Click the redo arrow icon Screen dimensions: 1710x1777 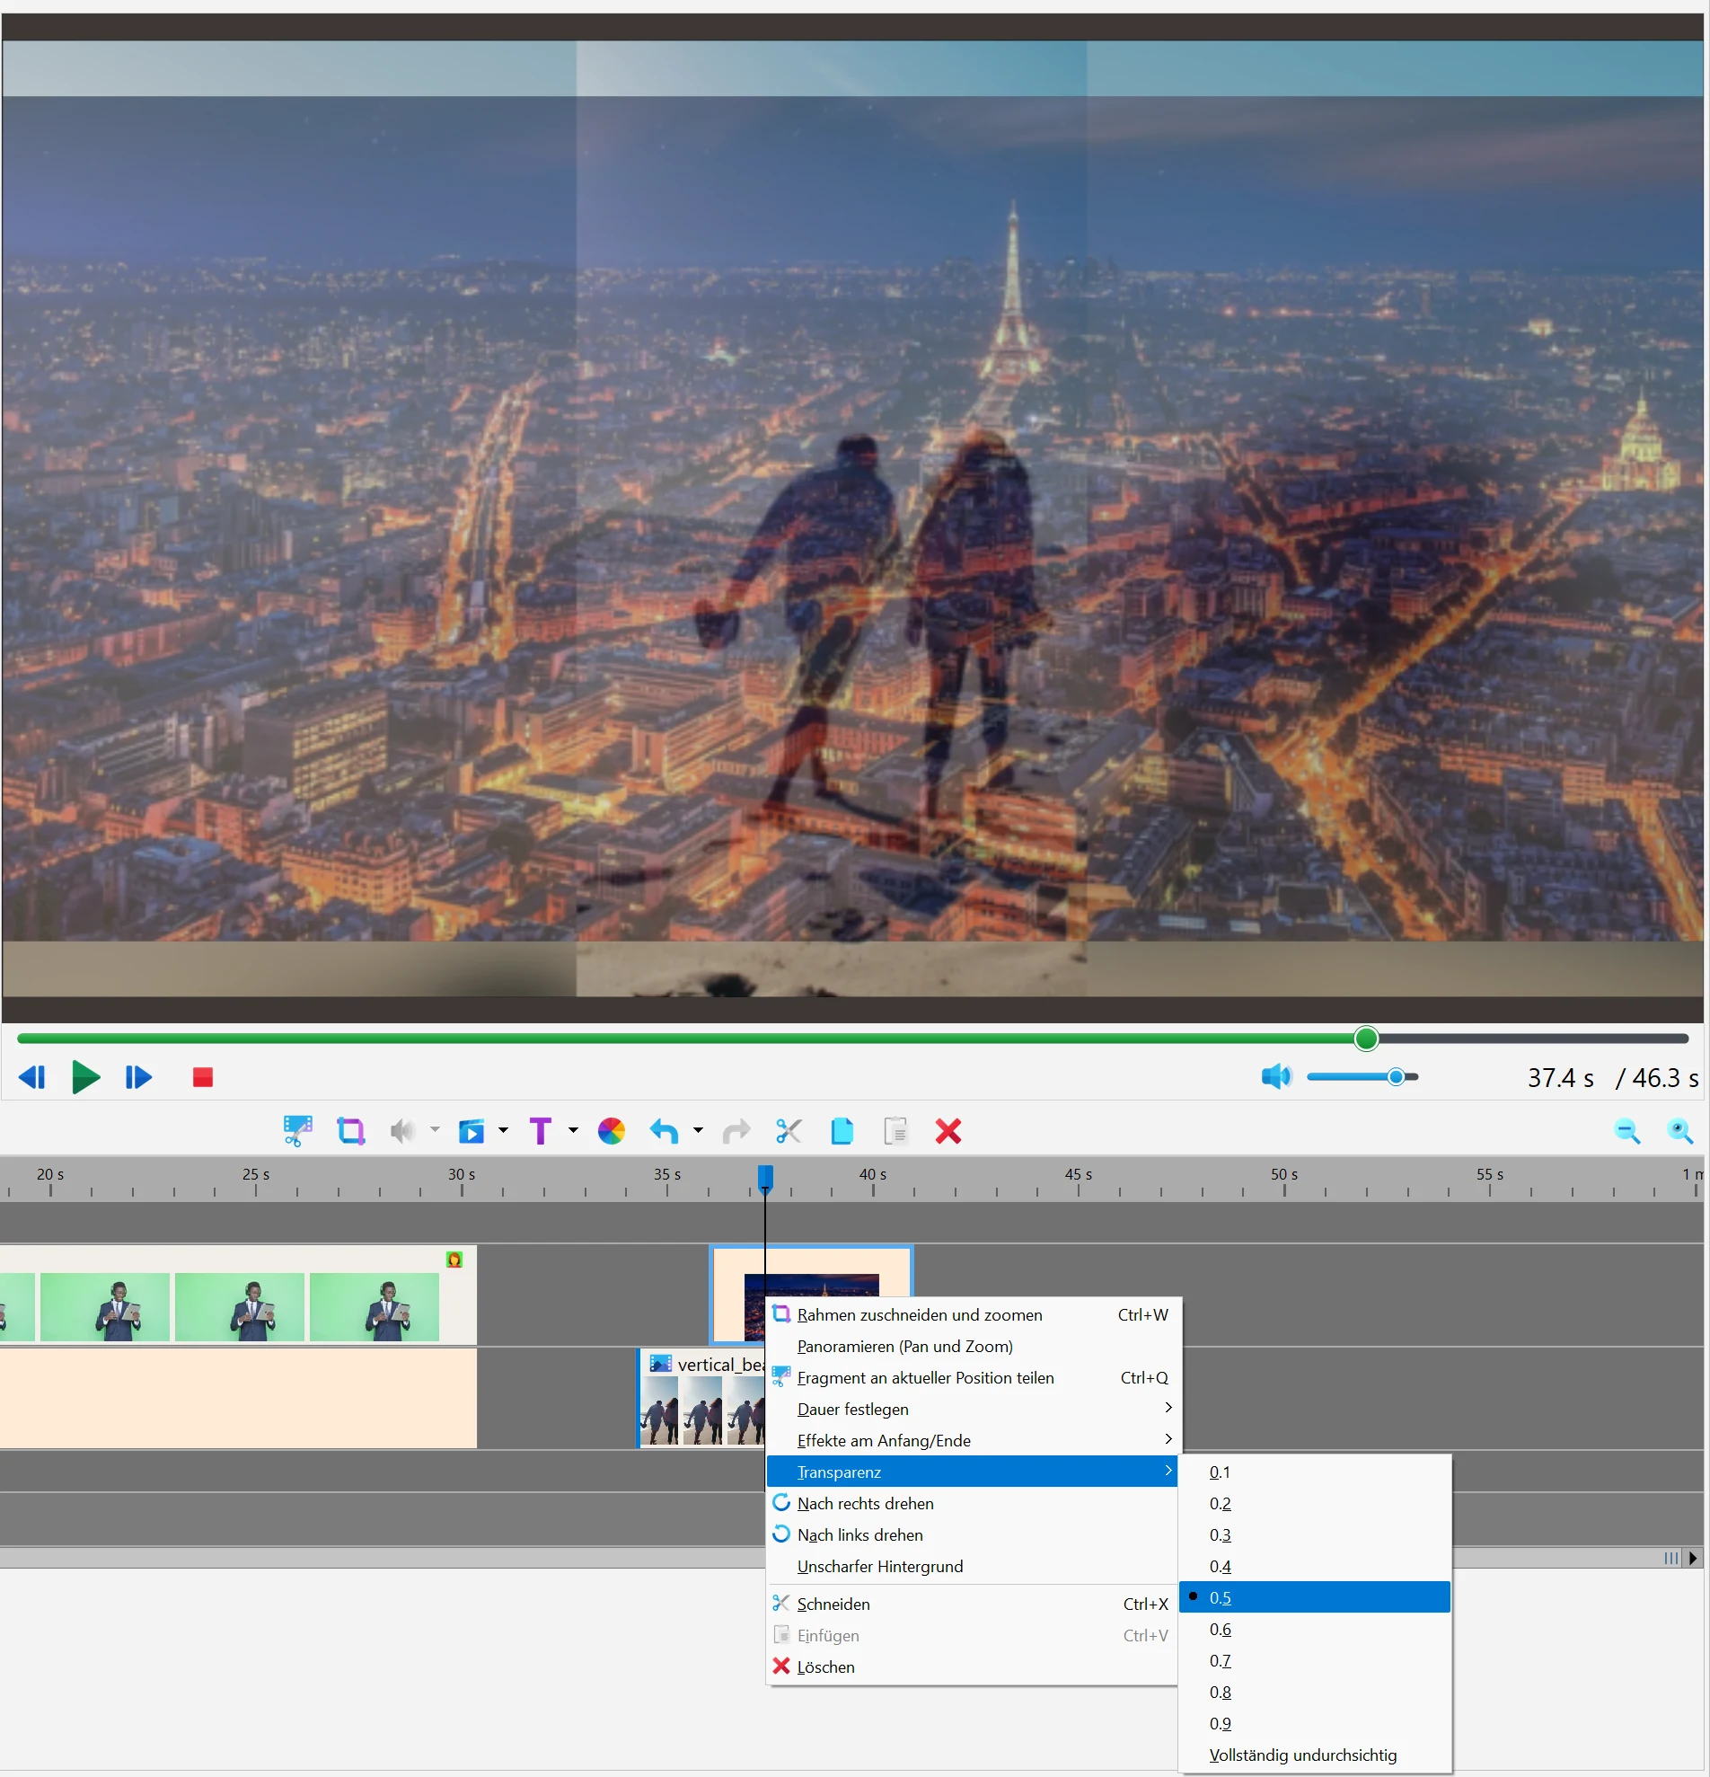(x=736, y=1130)
